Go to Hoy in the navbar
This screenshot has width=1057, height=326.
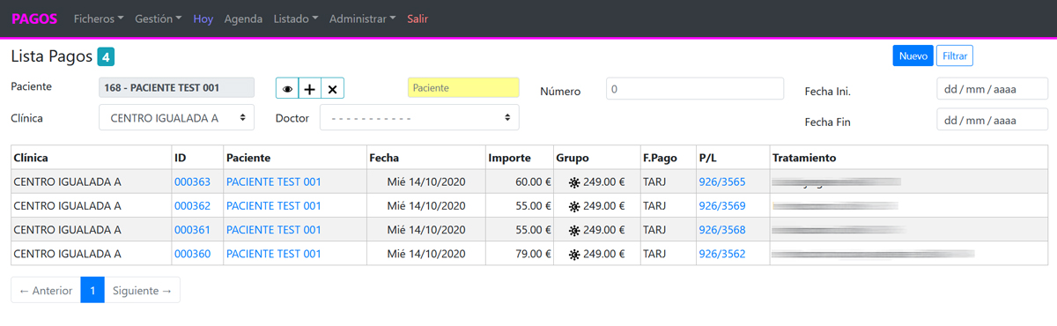203,19
